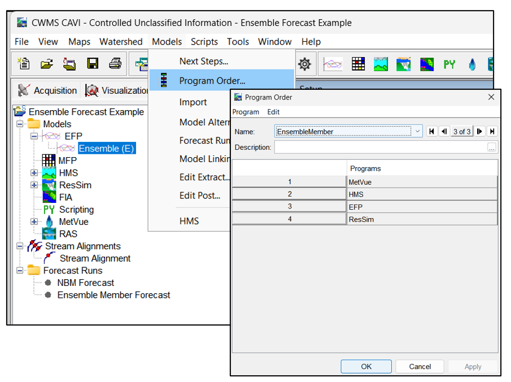Viewport: 511px width, 382px height.
Task: Select the ResSim row in Programs table
Action: coord(422,219)
